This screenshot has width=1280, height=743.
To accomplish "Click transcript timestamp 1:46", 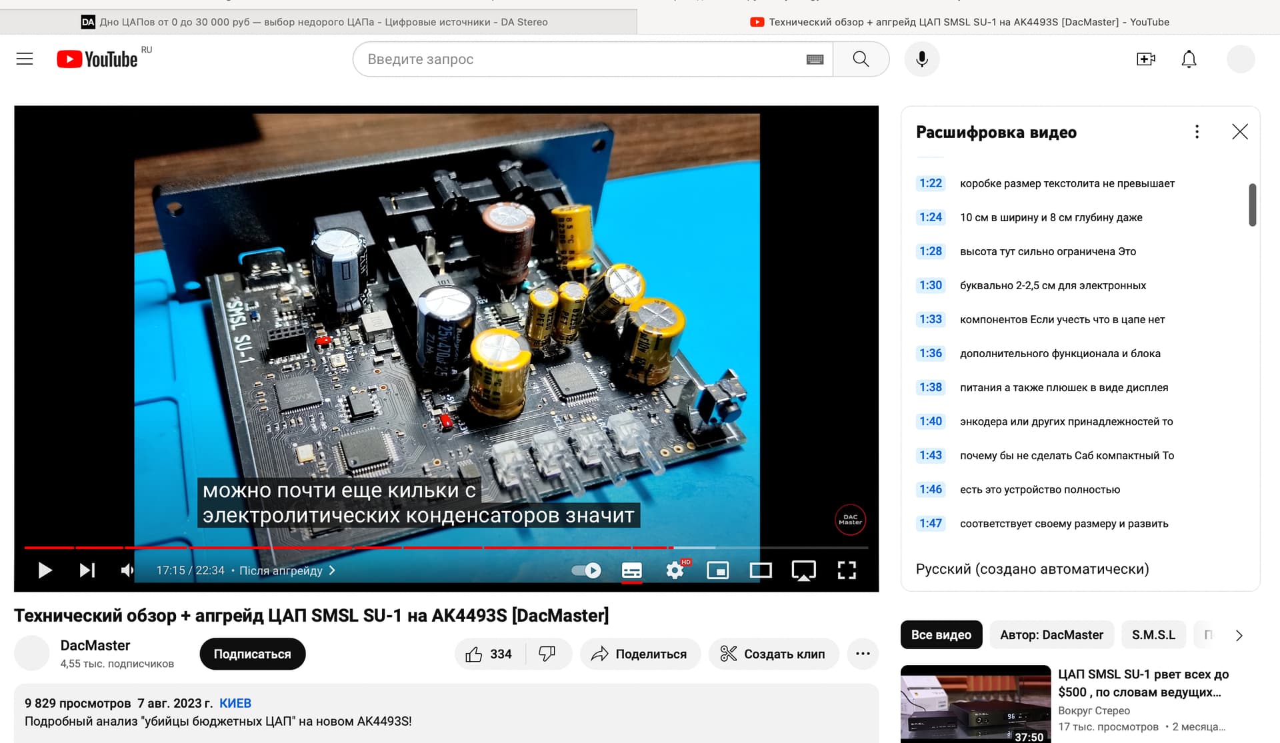I will tap(931, 489).
